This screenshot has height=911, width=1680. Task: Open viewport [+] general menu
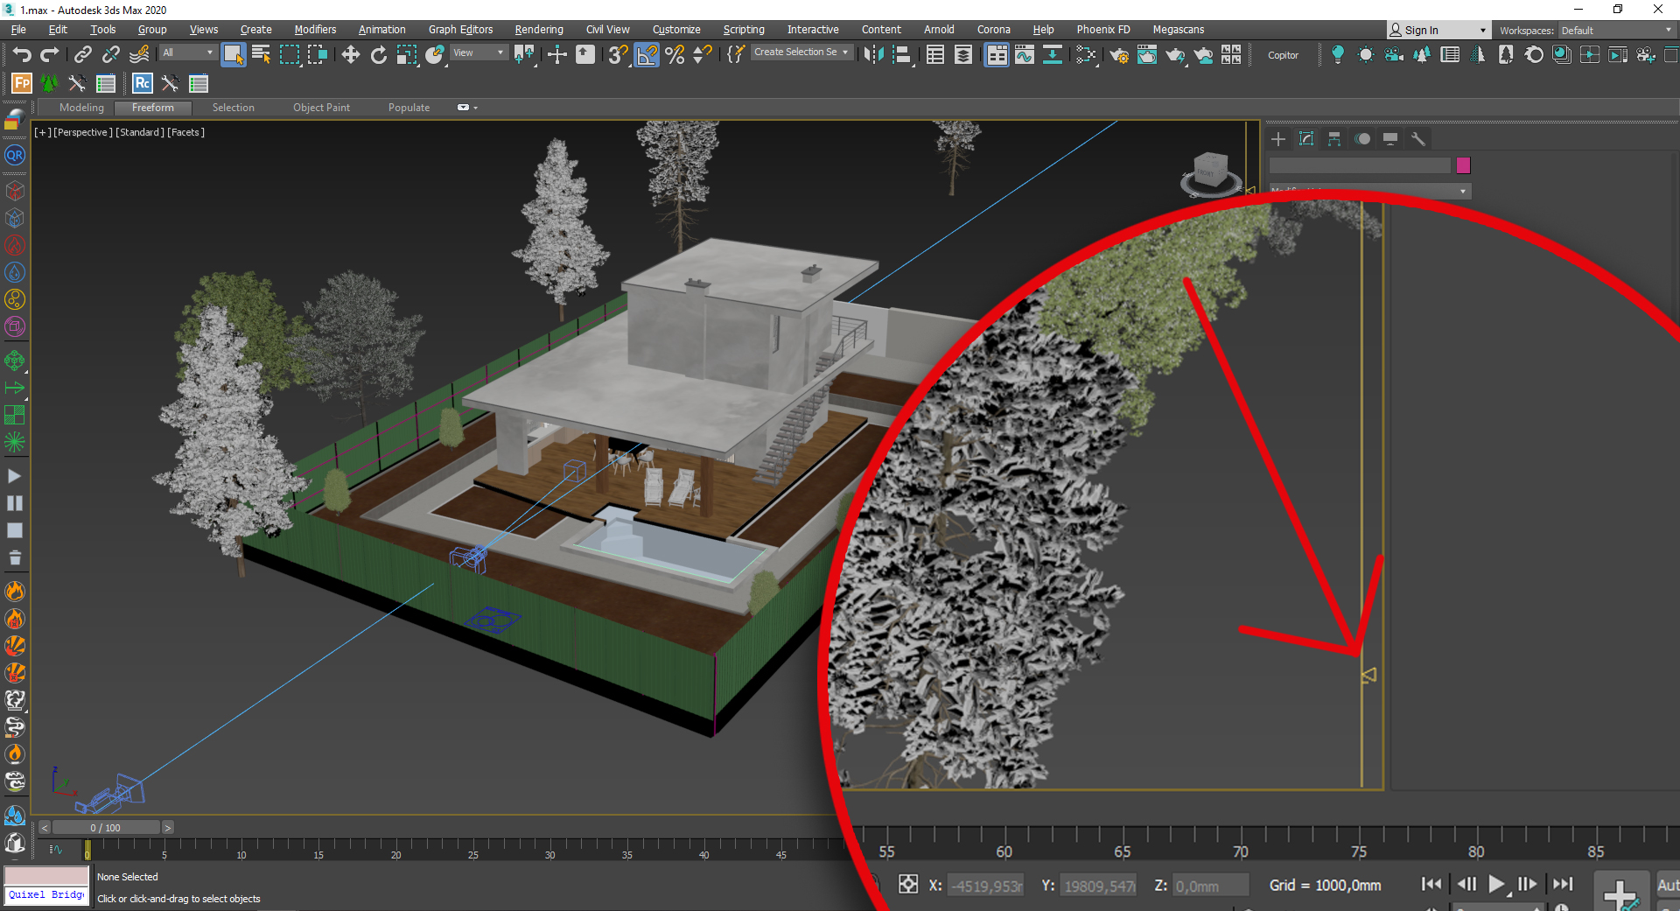(43, 132)
